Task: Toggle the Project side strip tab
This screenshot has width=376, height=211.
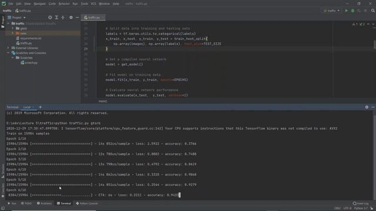Action: 2,22
